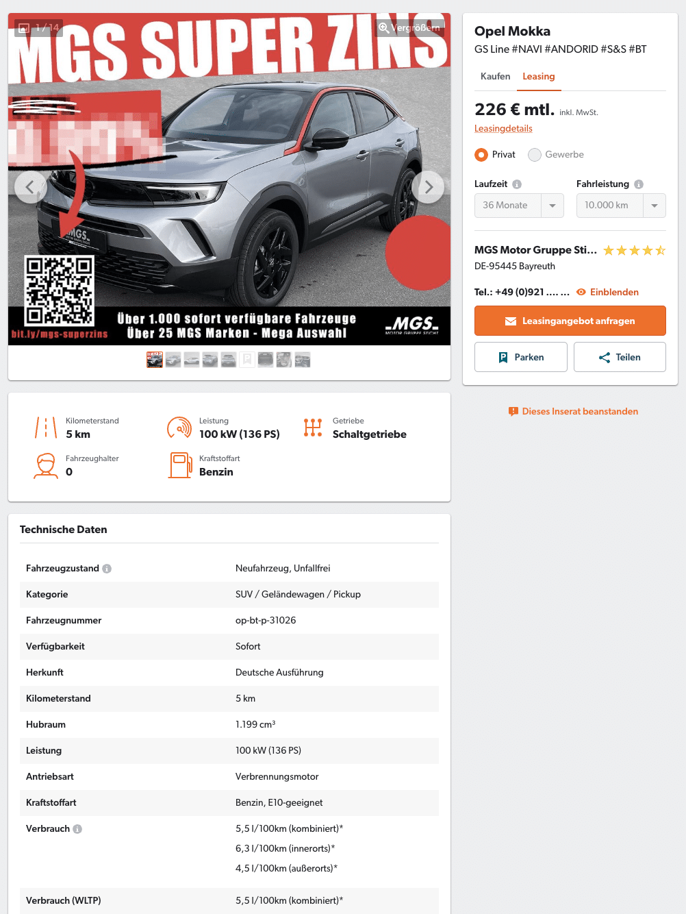Screen dimensions: 686x914
Task: Open the 10.000 km Fahrleistung dropdown
Action: click(621, 206)
